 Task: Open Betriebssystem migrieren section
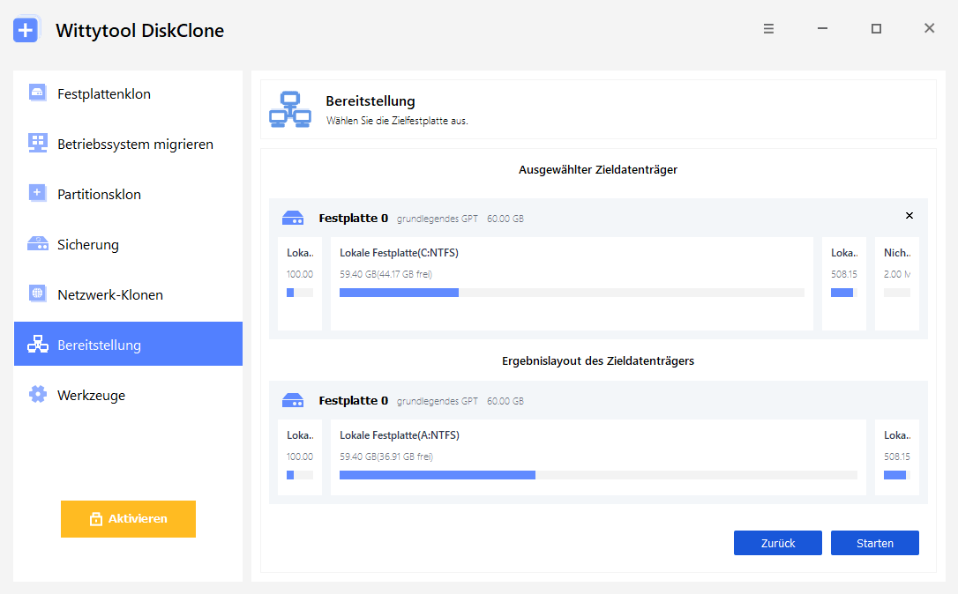[x=128, y=144]
